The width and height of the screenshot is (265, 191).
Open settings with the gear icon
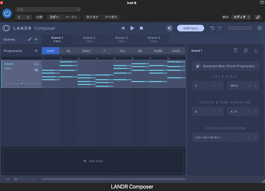click(x=260, y=28)
